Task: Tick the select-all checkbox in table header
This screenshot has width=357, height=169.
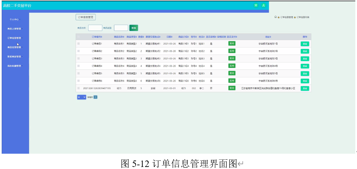Action: point(79,37)
